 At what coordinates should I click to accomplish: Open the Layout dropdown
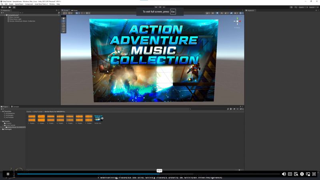click(314, 7)
